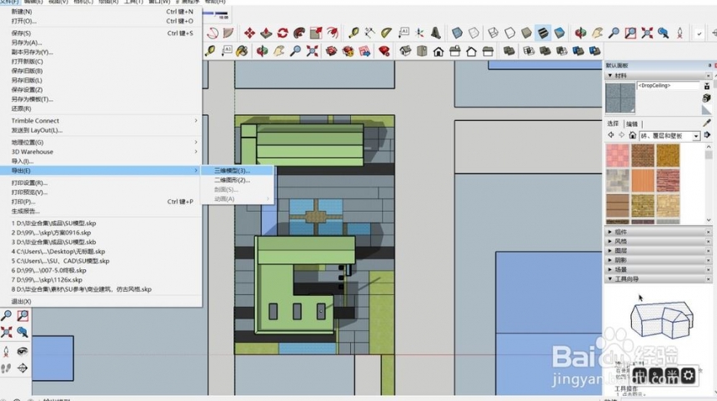This screenshot has width=717, height=401.
Task: Expand the 场景 panel
Action: (x=610, y=270)
